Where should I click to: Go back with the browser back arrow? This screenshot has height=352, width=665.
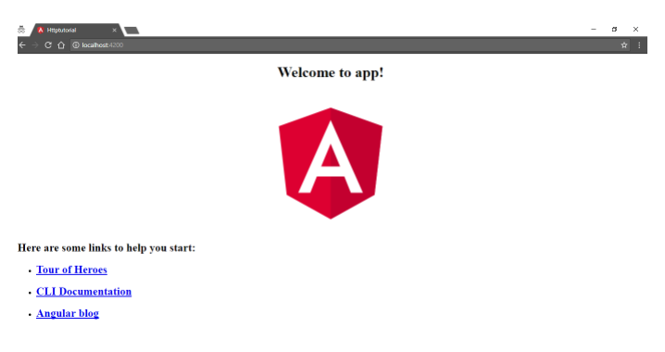click(x=22, y=45)
